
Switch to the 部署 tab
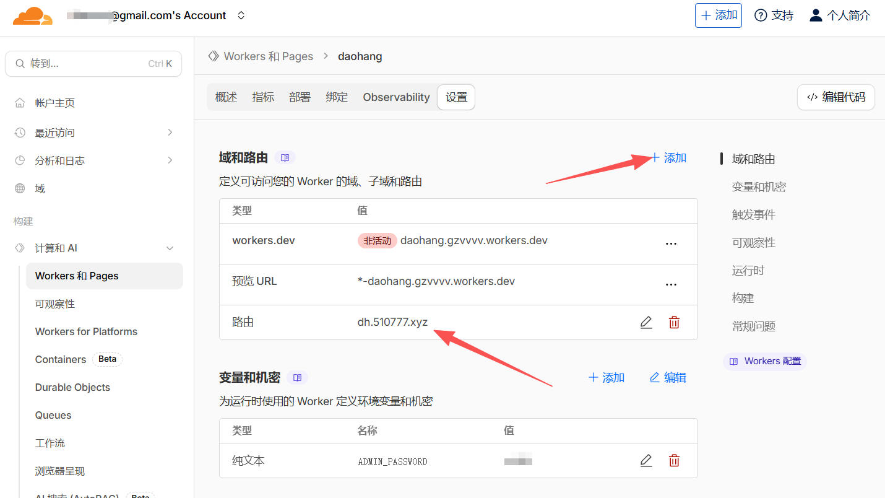point(300,97)
